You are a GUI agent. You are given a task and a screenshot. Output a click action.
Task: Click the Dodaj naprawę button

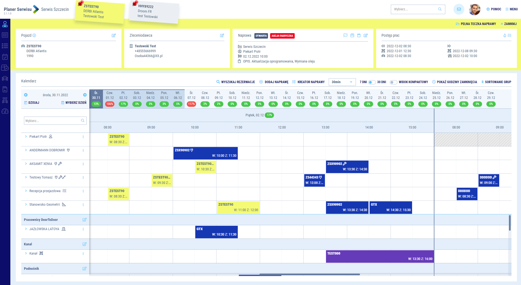click(274, 82)
